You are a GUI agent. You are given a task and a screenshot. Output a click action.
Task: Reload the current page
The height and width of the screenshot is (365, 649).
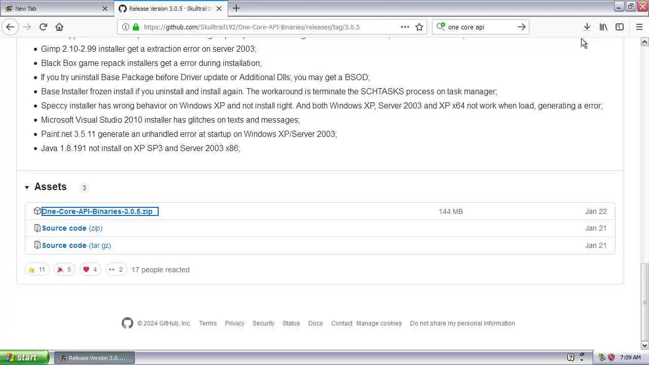[43, 27]
